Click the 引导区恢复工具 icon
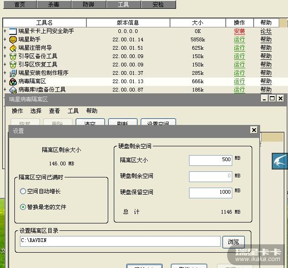The width and height of the screenshot is (288, 268). tap(13, 65)
